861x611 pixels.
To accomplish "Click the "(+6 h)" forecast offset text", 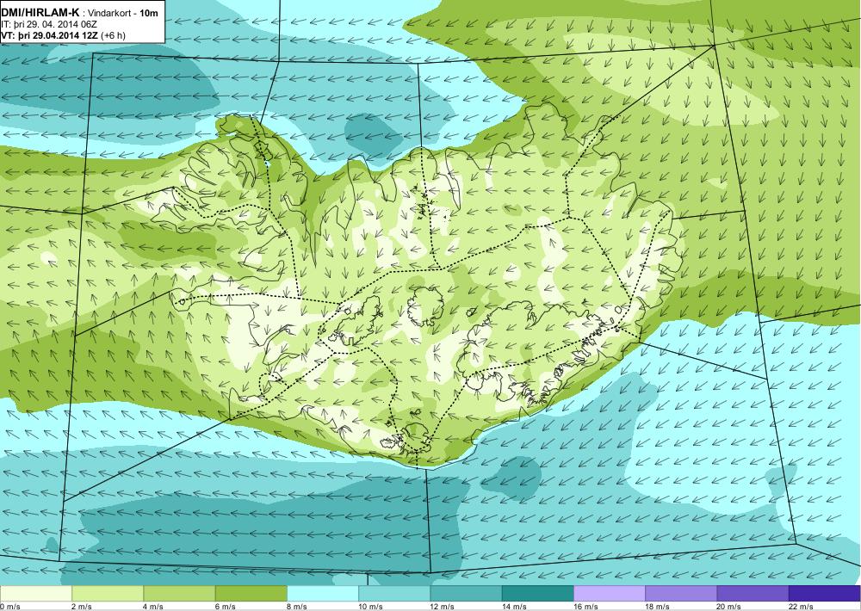I will (115, 35).
